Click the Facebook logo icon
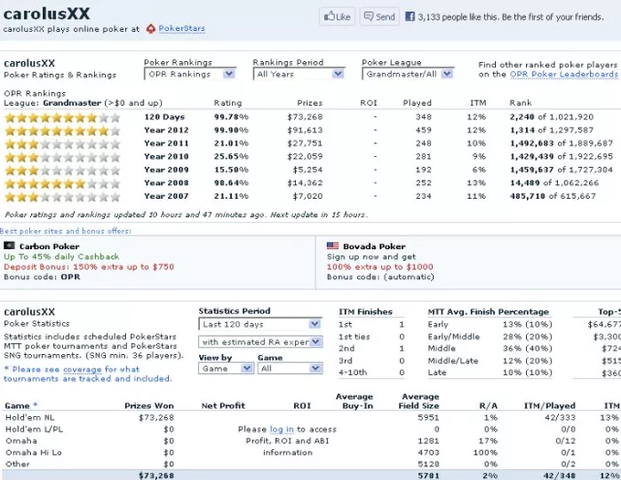Viewport: 621px width, 480px height. (410, 16)
